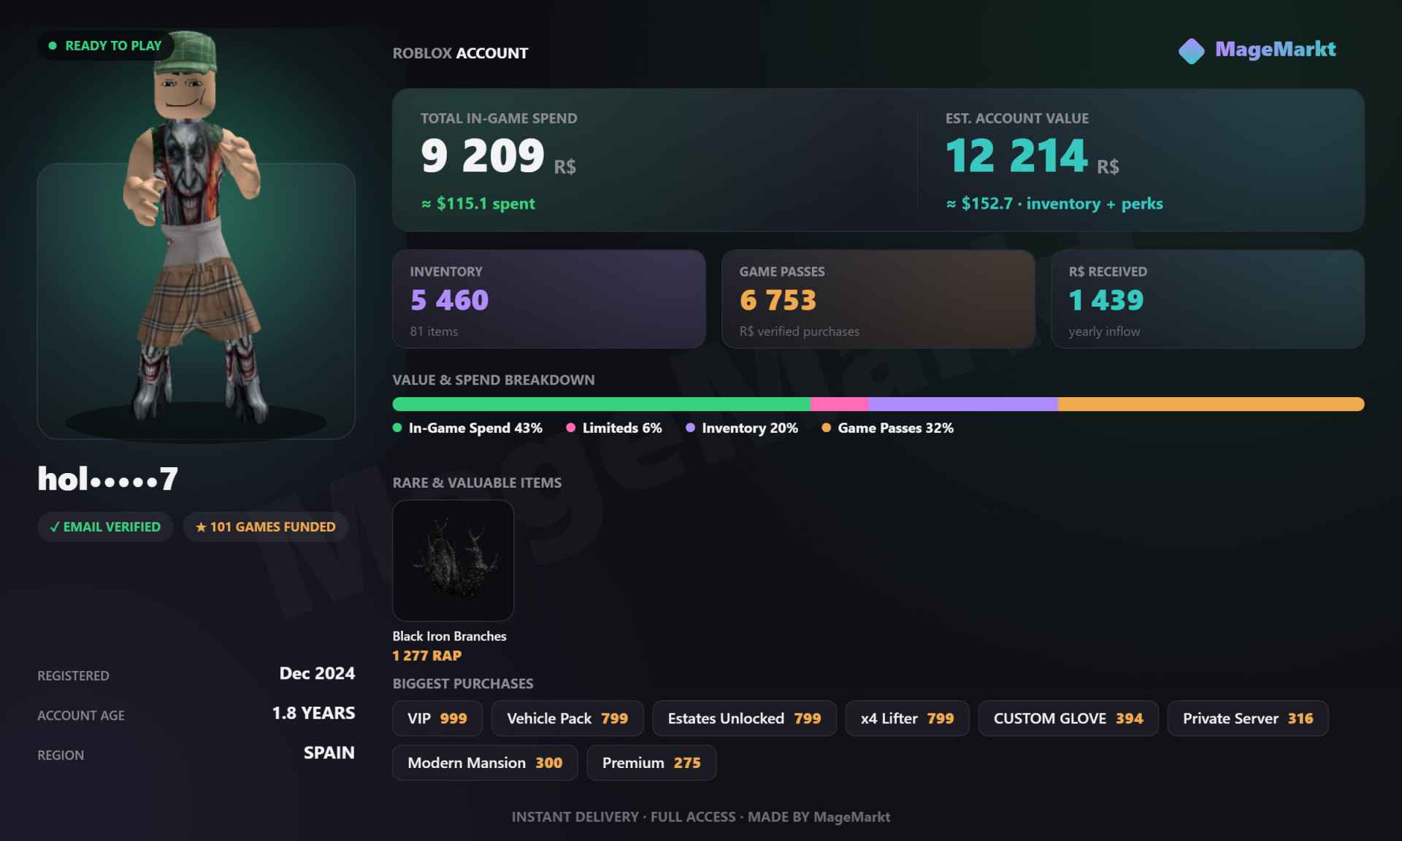Click the Game Passes 32% legend entry

tap(888, 428)
